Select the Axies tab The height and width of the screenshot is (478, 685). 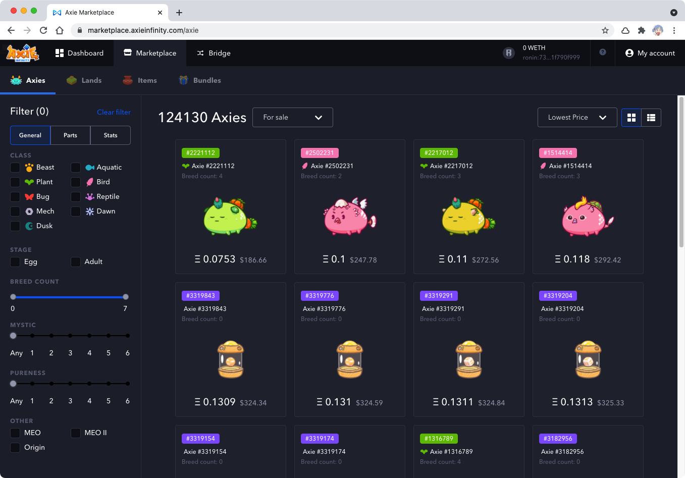(x=28, y=80)
